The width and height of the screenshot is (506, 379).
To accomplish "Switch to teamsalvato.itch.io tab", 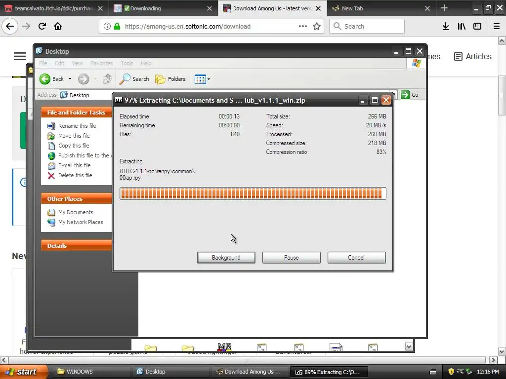I will (53, 8).
